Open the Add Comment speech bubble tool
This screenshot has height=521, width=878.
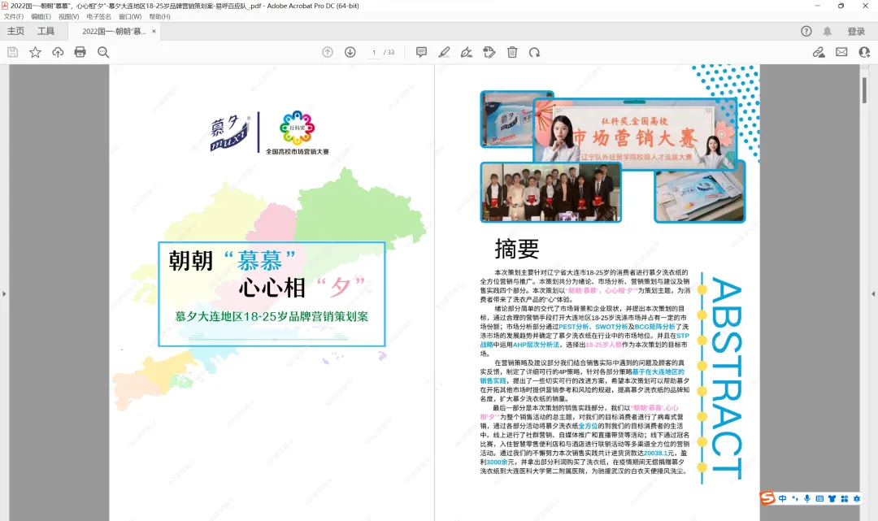click(x=421, y=51)
